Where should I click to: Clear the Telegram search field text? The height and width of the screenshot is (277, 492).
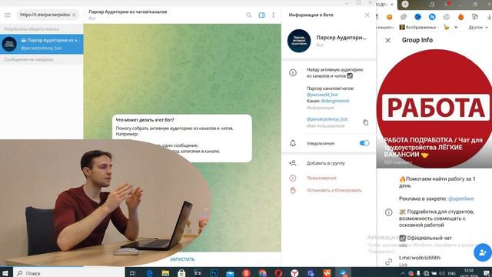click(x=74, y=15)
